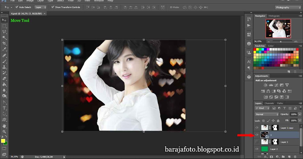The height and width of the screenshot is (159, 303).
Task: Create a new layer
Action: 289,157
